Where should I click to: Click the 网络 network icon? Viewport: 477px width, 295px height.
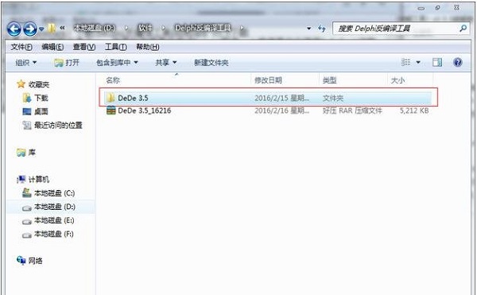[x=21, y=260]
